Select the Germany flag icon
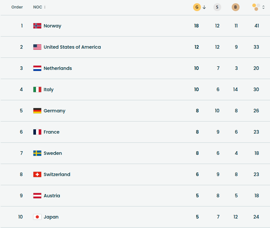Viewport: 270px width, 228px height. (37, 111)
